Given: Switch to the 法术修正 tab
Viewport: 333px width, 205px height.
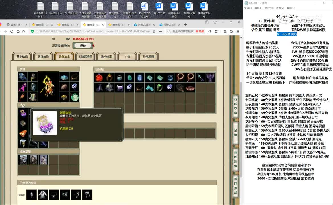Looking at the screenshot, I should click(106, 56).
